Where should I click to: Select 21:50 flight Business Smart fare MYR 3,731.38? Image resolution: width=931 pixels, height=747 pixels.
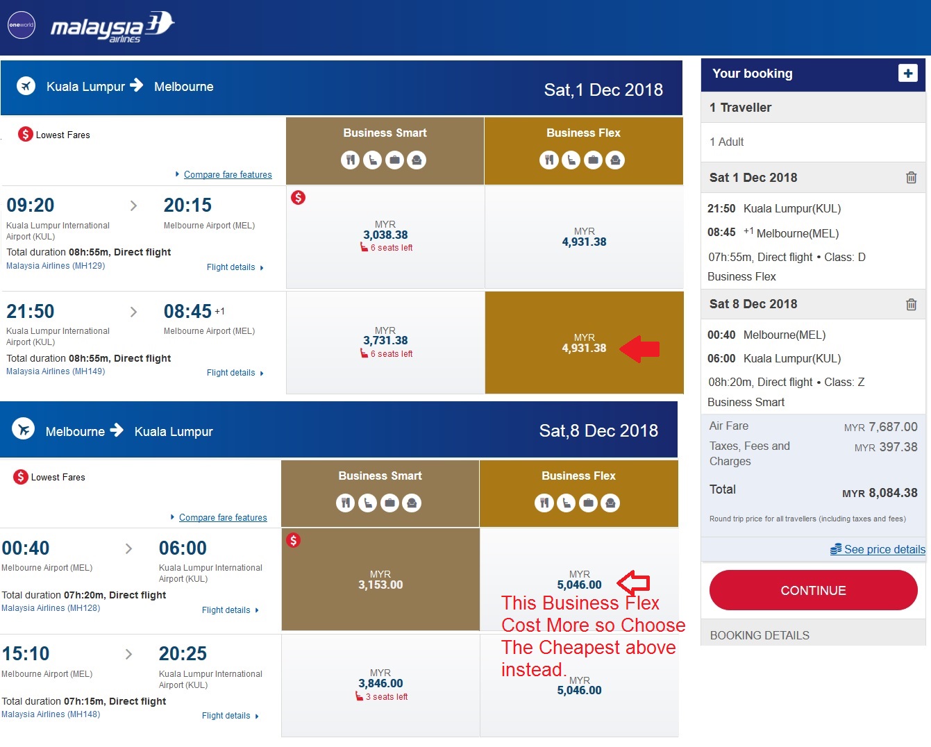pyautogui.click(x=385, y=342)
